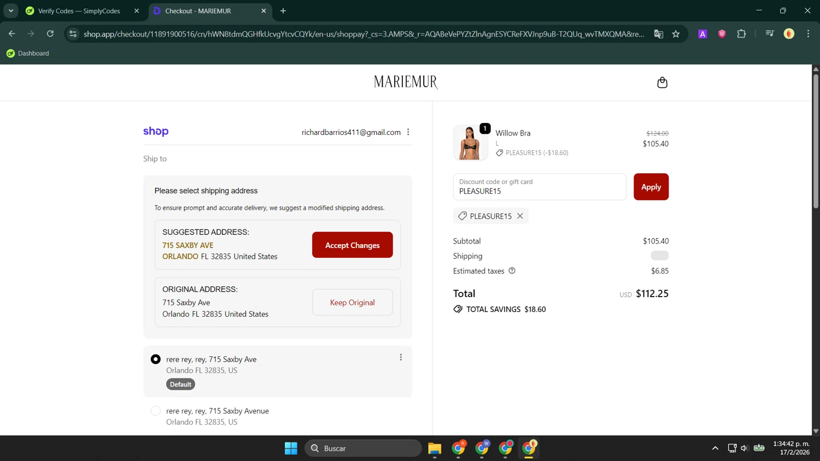Open options menu for default Saxby Ave address
820x461 pixels.
tap(401, 357)
